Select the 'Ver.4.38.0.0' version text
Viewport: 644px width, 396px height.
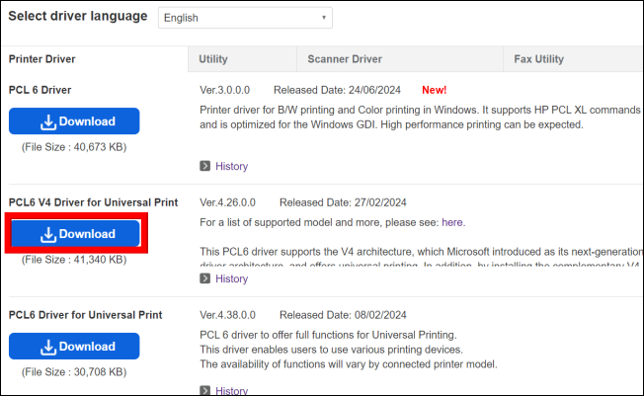coord(227,315)
